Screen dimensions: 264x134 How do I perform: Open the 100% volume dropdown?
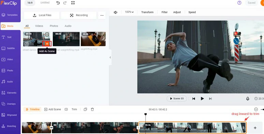coord(129,12)
